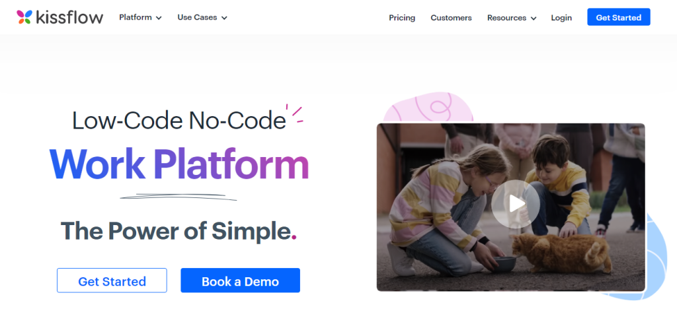677x332 pixels.
Task: Click the Login link
Action: pyautogui.click(x=561, y=18)
